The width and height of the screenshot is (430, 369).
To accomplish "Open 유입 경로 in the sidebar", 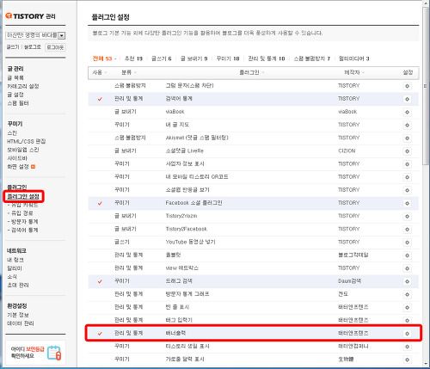I will click(21, 213).
